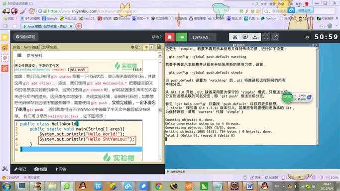Click the orange sidebar icon below the dashed one
The width and height of the screenshot is (340, 191).
click(5, 68)
